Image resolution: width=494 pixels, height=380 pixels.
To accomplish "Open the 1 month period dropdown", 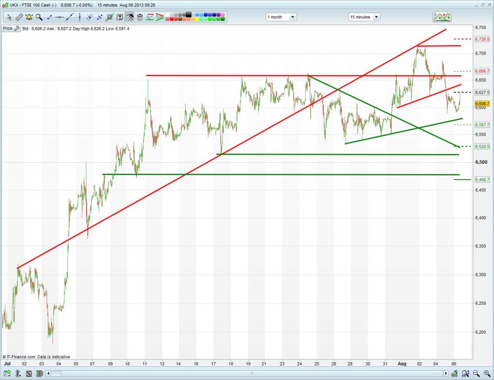I will pos(281,17).
